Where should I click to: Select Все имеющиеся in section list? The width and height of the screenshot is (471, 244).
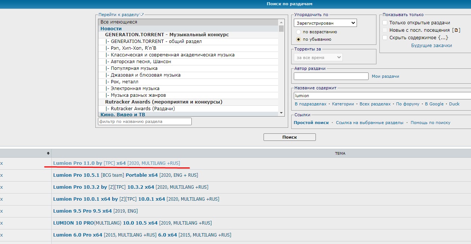pyautogui.click(x=188, y=22)
